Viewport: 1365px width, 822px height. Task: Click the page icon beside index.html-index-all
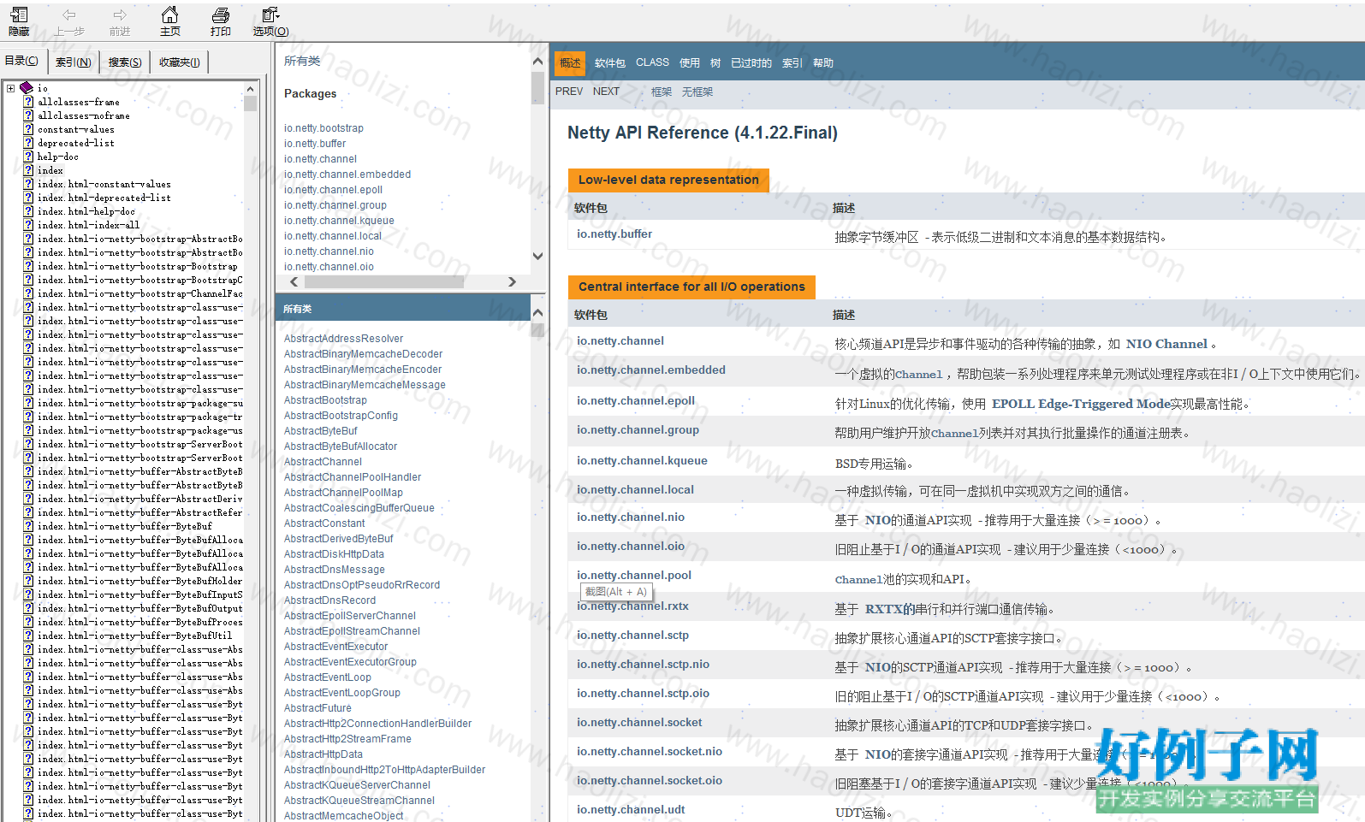(x=28, y=225)
